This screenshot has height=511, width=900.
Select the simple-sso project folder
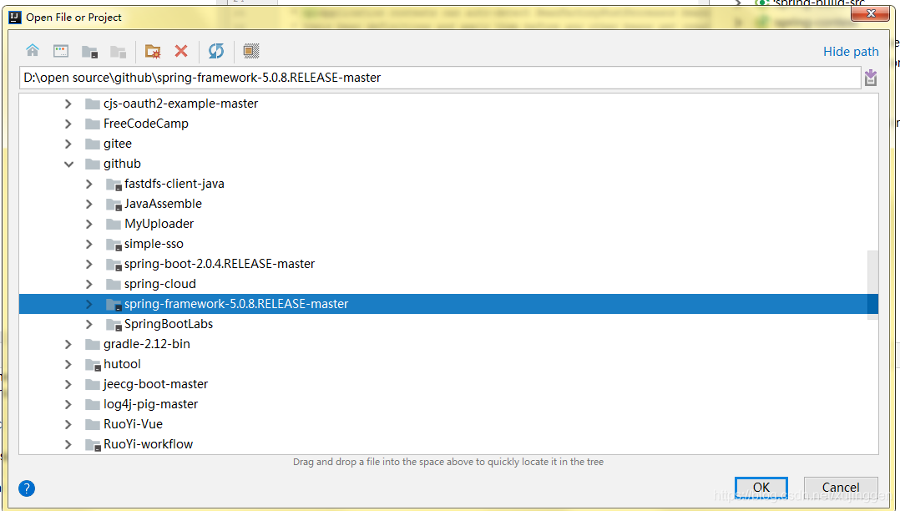click(x=154, y=244)
